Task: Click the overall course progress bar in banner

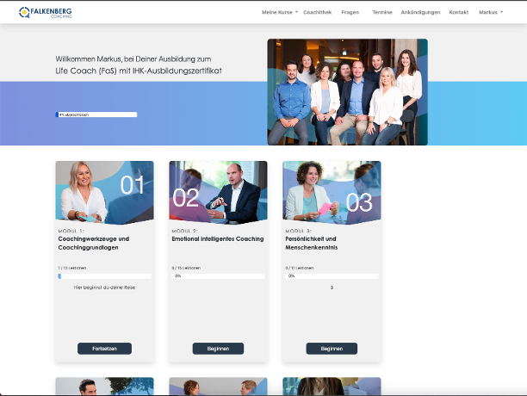Action: (96, 114)
